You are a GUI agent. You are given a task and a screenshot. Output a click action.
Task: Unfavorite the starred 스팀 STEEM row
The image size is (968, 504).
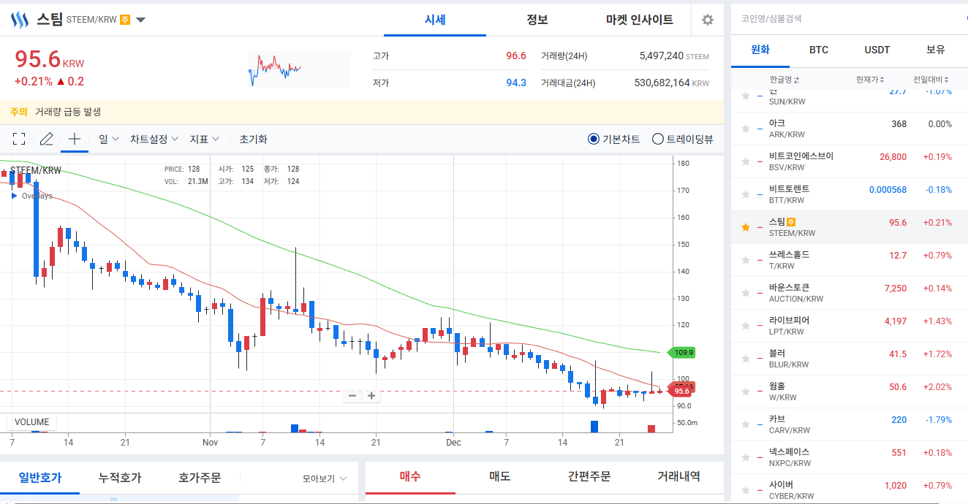[x=746, y=227]
